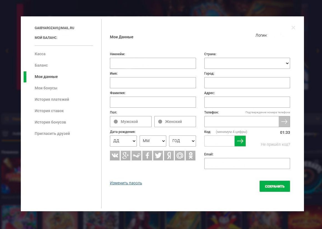Click the Google Plus icon

coord(125,156)
